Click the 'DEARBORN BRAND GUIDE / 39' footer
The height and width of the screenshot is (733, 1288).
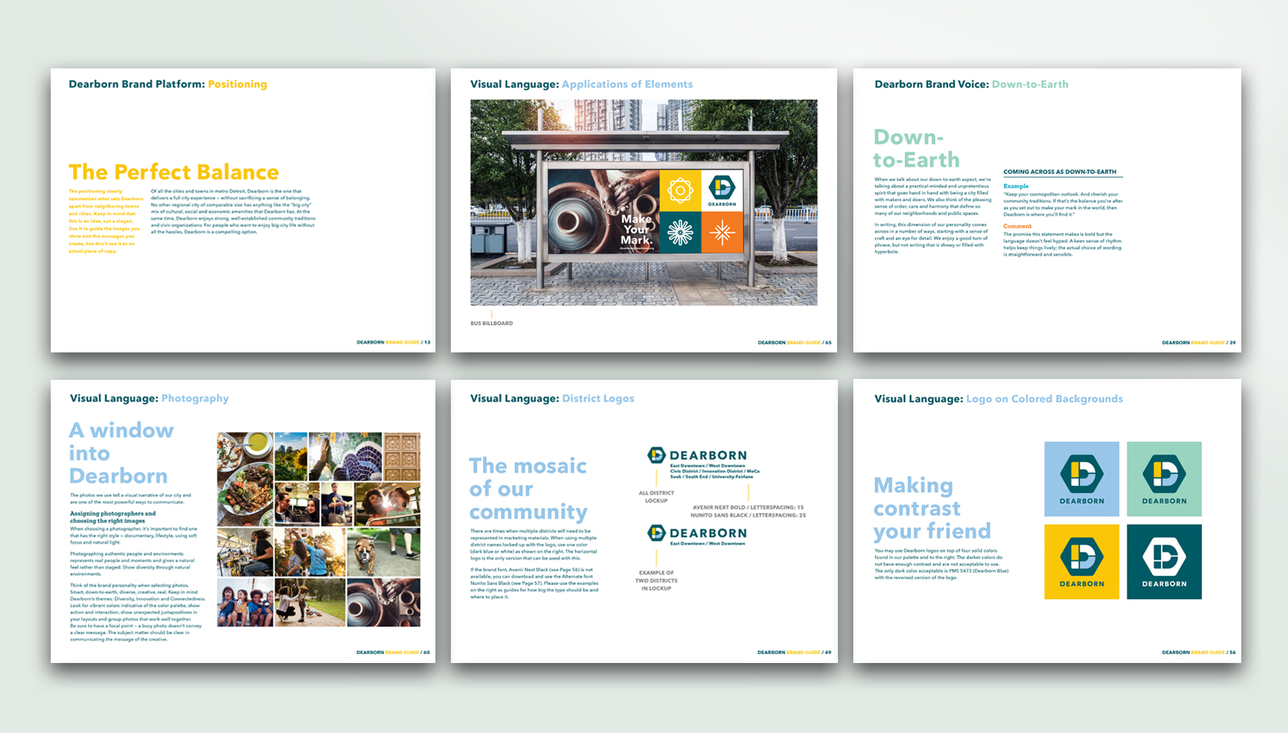coord(1199,342)
